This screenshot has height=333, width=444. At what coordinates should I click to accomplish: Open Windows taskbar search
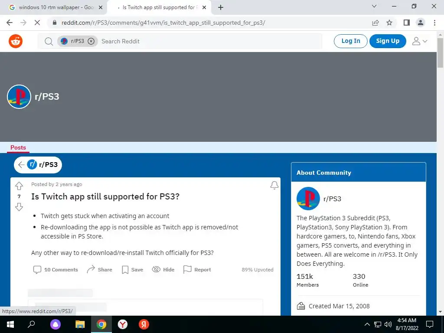point(31,324)
